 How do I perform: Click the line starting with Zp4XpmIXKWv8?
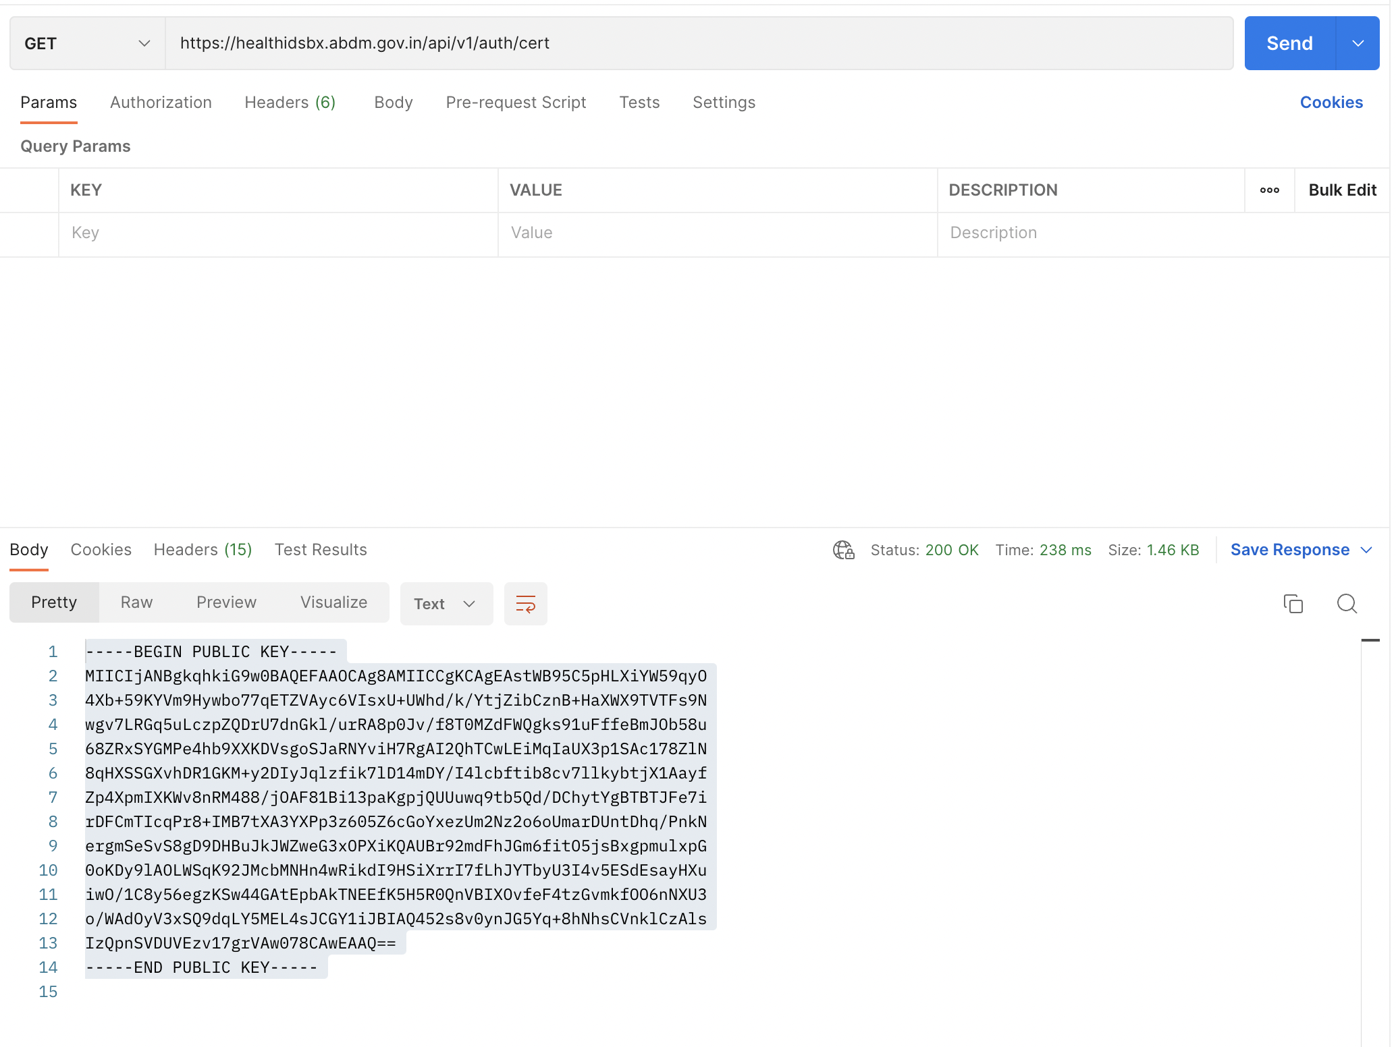click(x=396, y=797)
